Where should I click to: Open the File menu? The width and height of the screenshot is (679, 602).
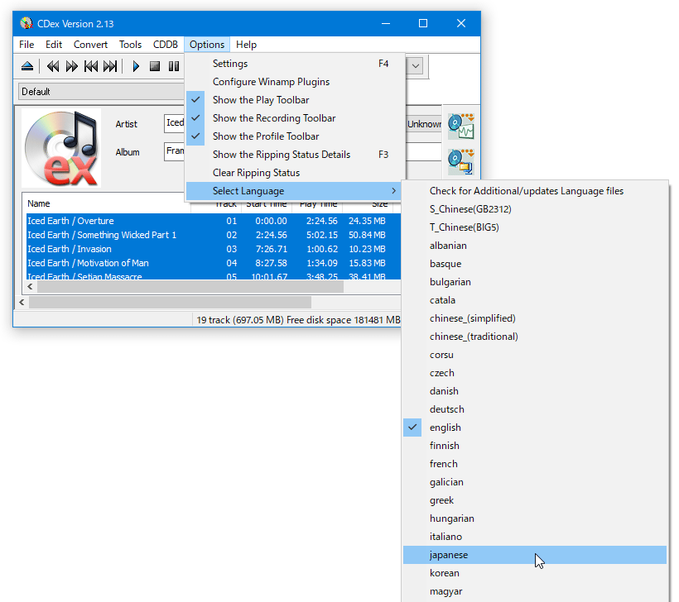pyautogui.click(x=26, y=45)
